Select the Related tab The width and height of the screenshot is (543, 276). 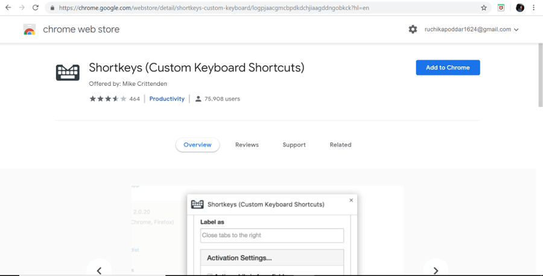point(340,145)
